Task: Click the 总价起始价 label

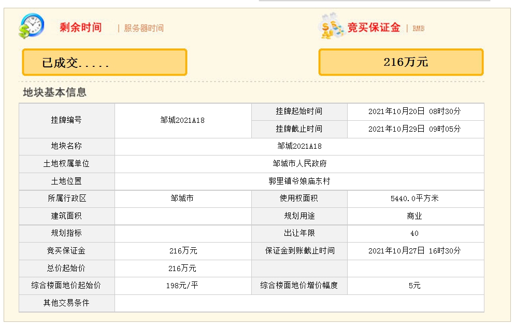Action: 66,269
